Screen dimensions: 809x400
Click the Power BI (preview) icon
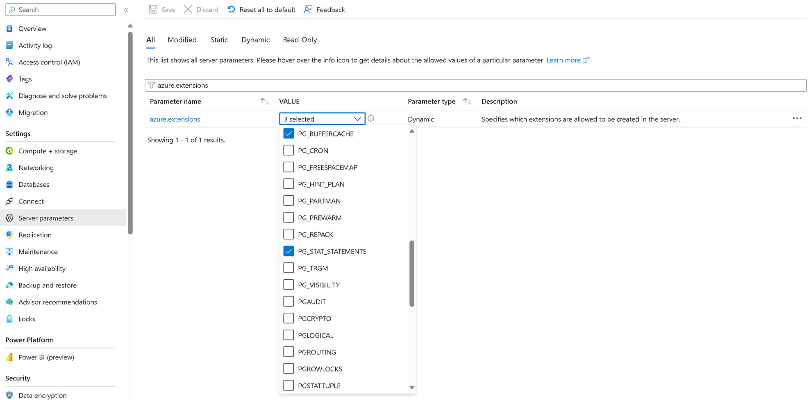[9, 357]
